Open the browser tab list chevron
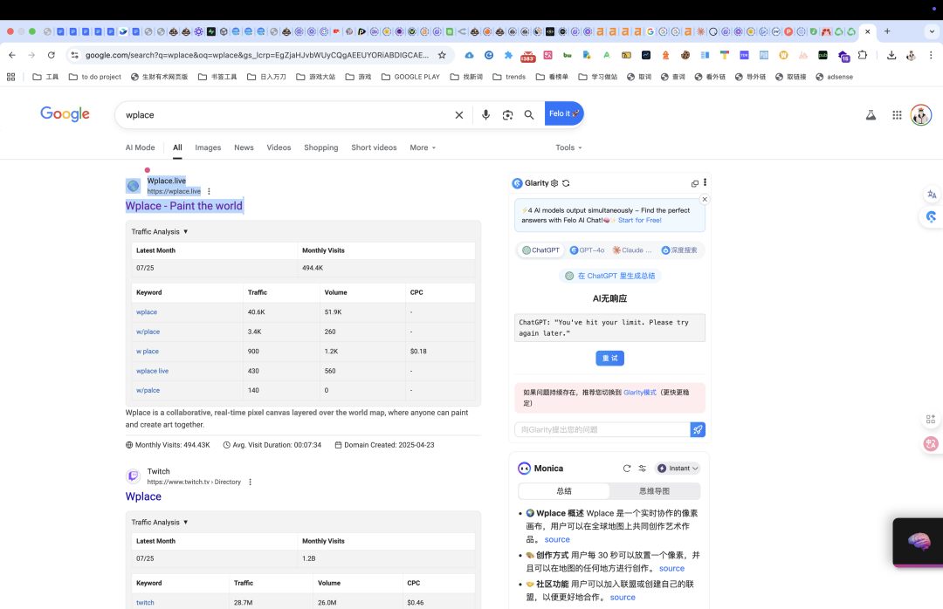 point(933,31)
